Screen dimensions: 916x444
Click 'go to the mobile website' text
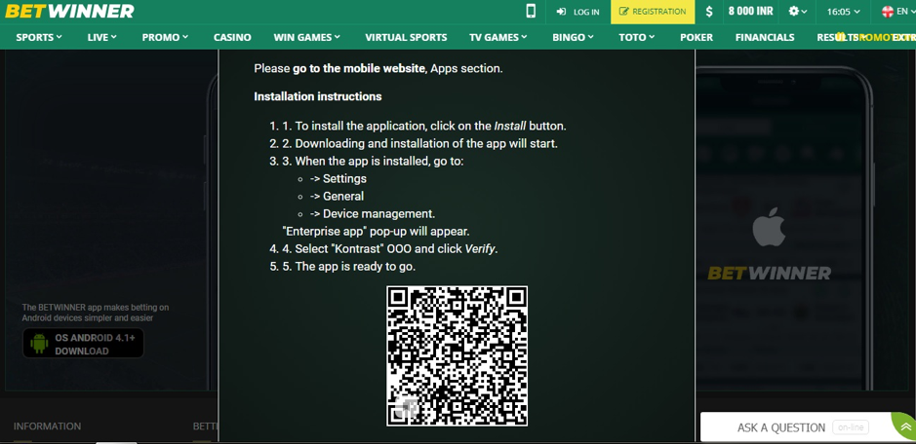(x=359, y=68)
